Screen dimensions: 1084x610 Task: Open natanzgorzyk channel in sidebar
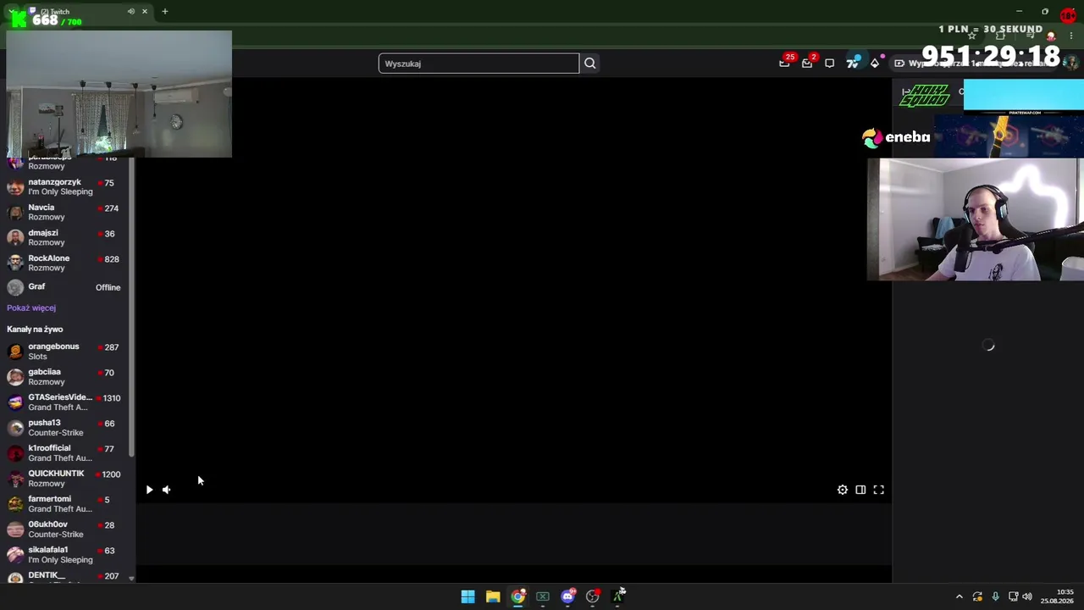pos(66,186)
